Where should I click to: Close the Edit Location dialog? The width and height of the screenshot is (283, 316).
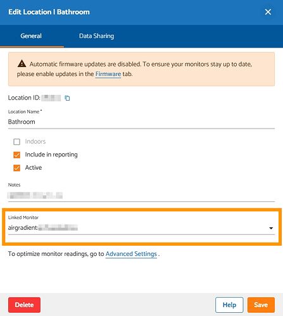(x=268, y=12)
